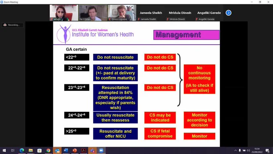This screenshot has width=273, height=154.
Task: Select Jameela Sheikh participant tile
Action: (151, 13)
